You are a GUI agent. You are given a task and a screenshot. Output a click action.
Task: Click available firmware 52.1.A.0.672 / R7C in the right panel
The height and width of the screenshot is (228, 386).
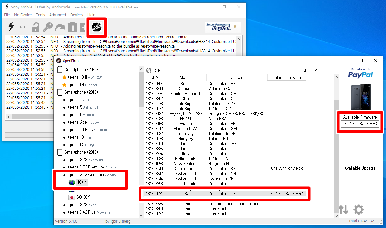[x=360, y=124]
